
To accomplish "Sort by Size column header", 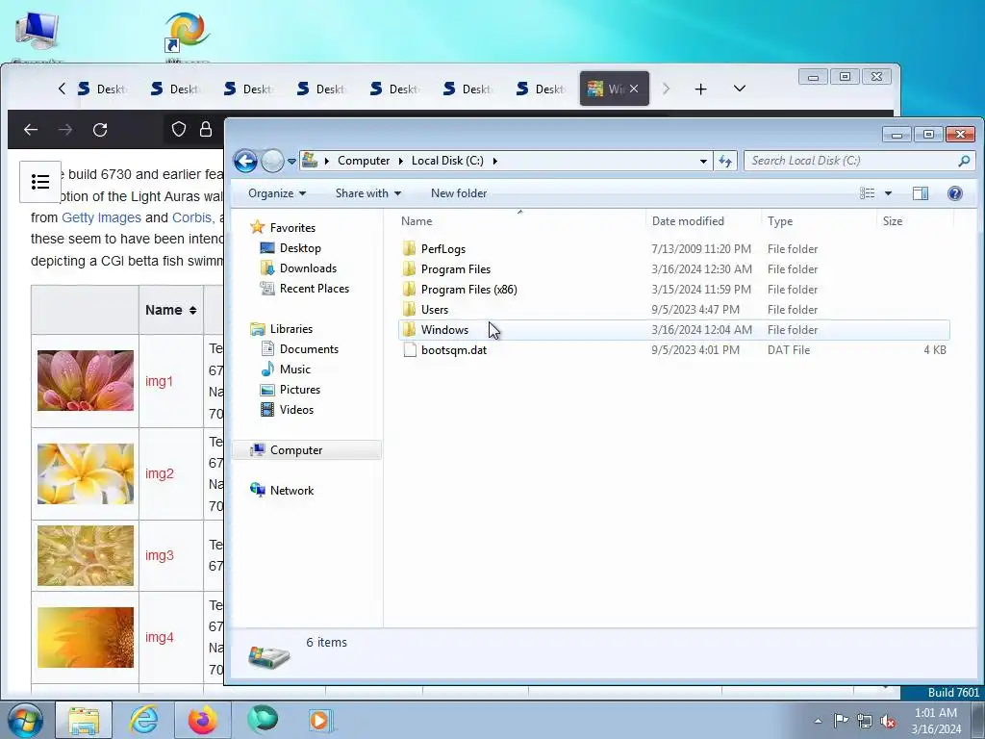I will (x=915, y=221).
